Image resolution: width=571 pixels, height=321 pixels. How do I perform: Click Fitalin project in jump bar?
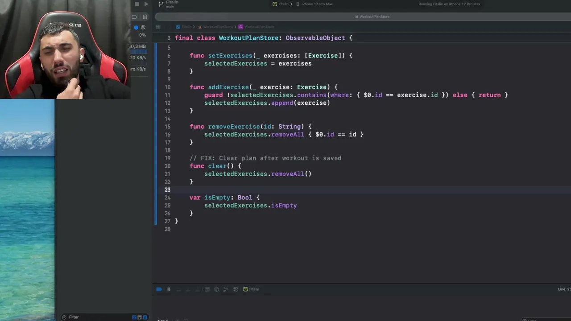(184, 27)
